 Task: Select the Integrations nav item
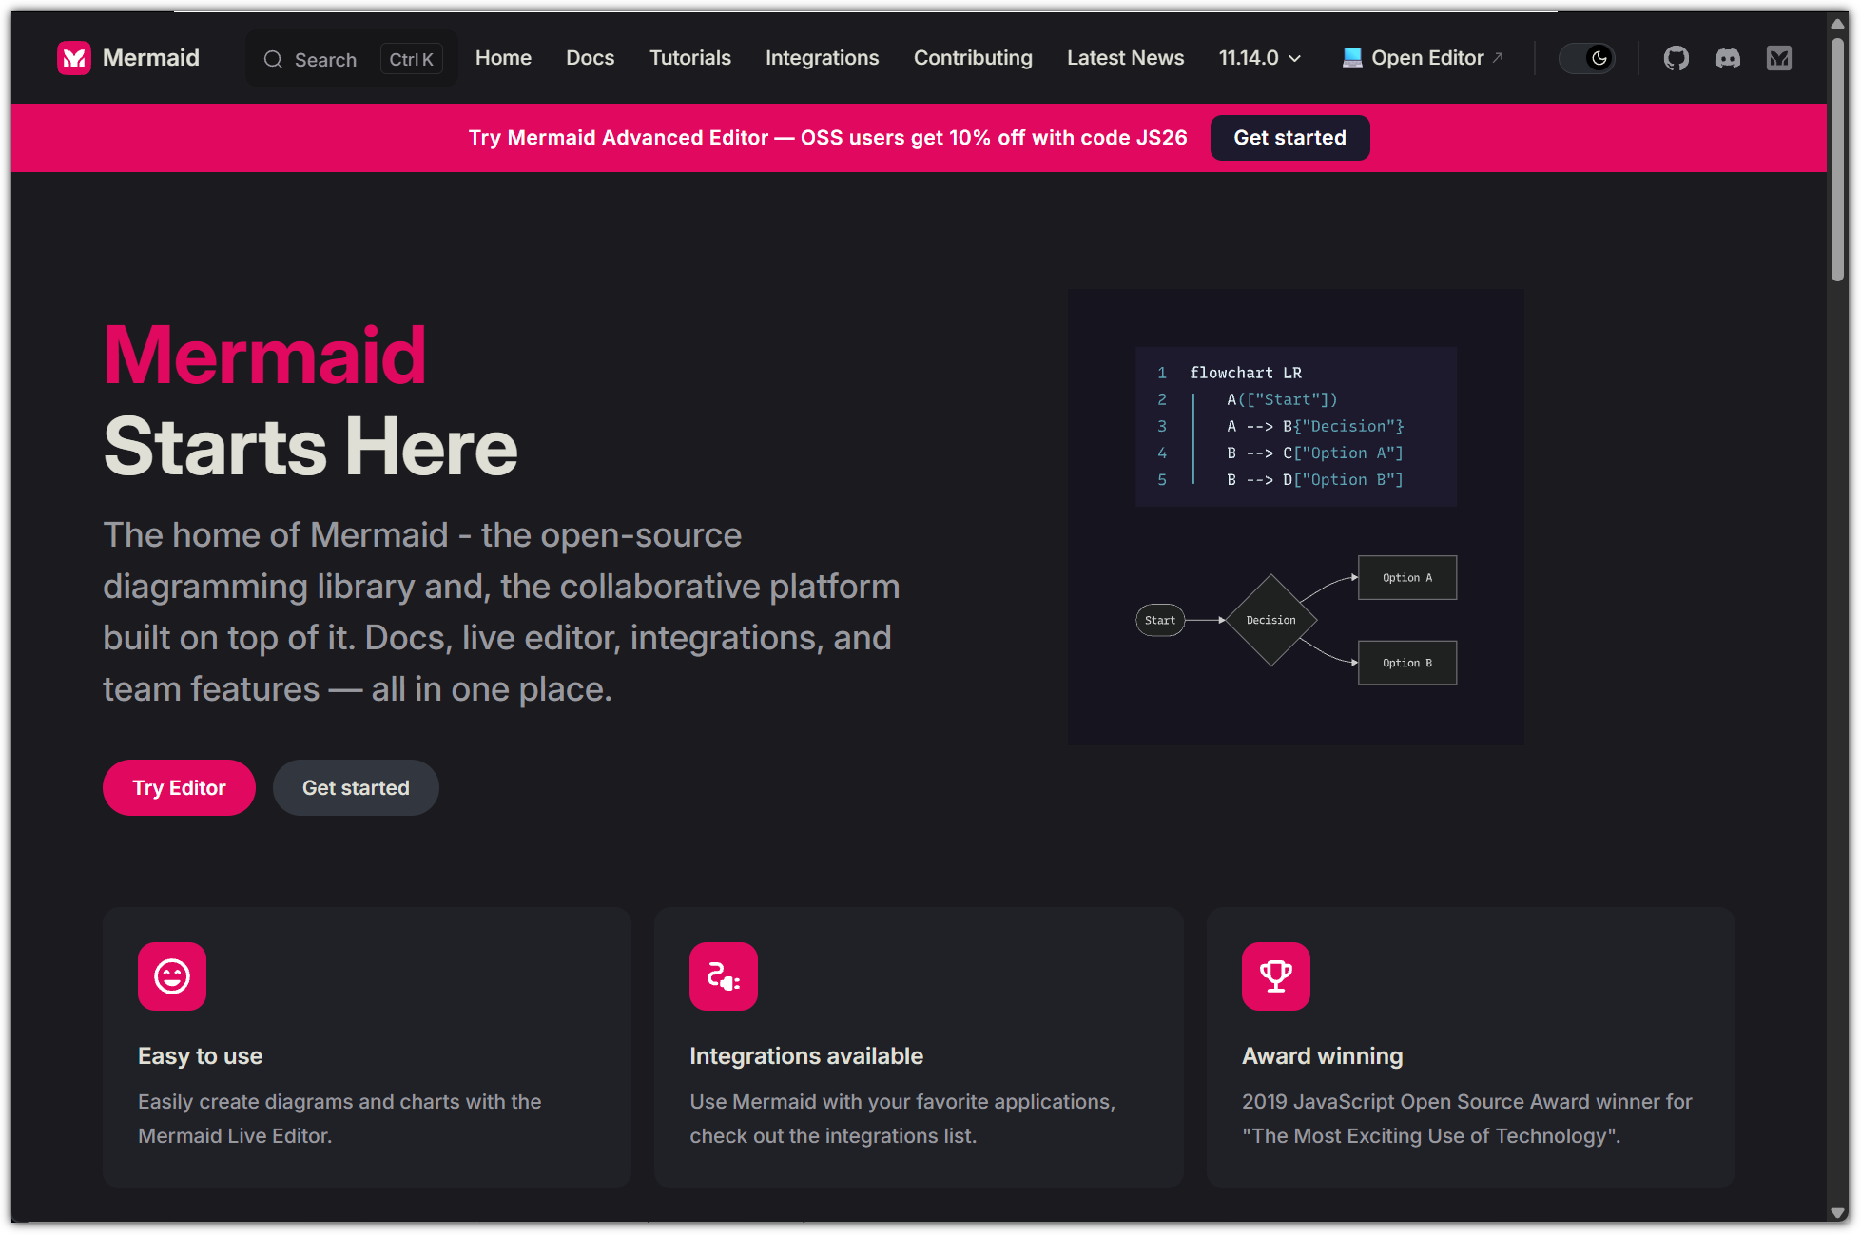coord(822,58)
